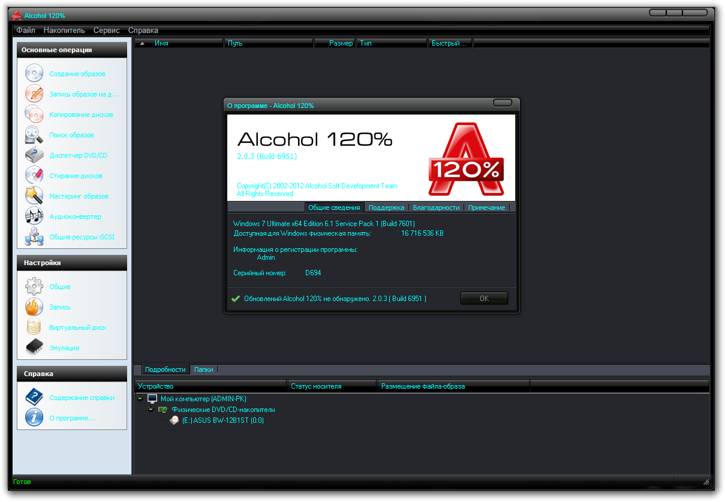Viewport: 725px width, 502px height.
Task: Click the Эмуляция chip icon
Action: point(34,347)
